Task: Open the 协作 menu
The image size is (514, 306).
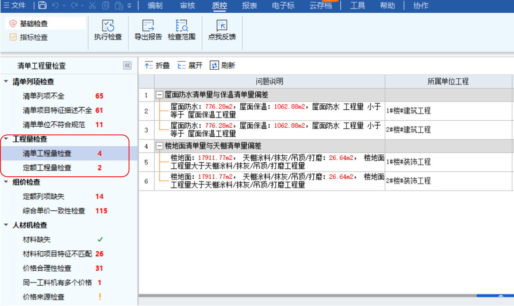Action: (x=421, y=6)
